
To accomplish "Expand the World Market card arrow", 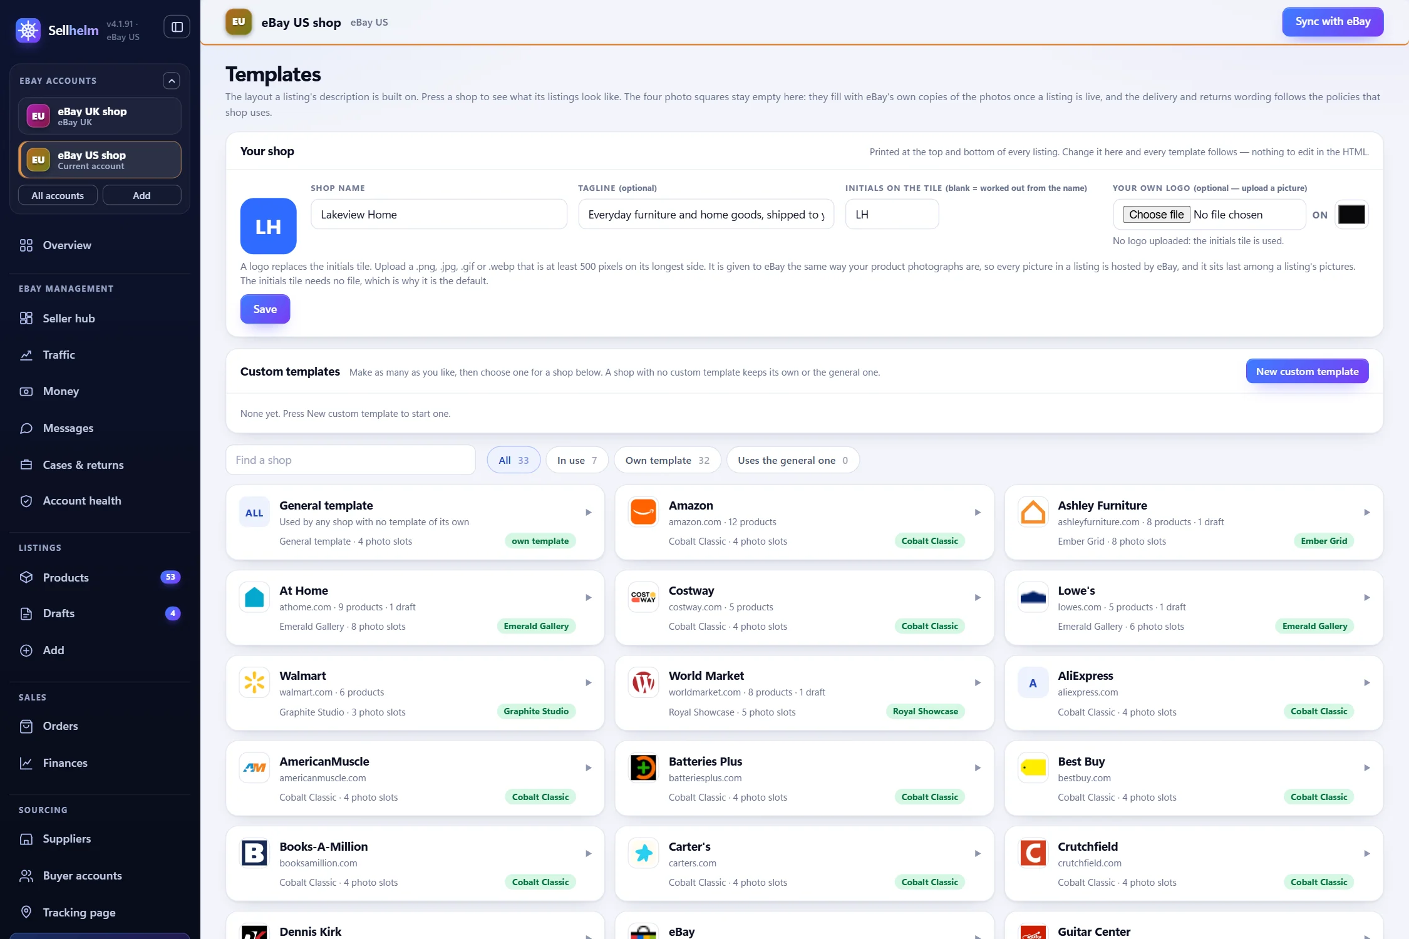I will (x=978, y=683).
